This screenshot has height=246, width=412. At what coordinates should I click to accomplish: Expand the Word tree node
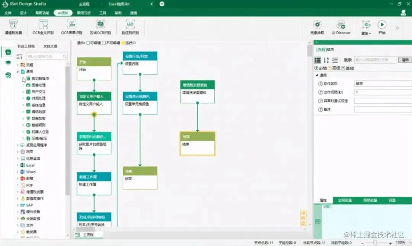tap(18, 172)
